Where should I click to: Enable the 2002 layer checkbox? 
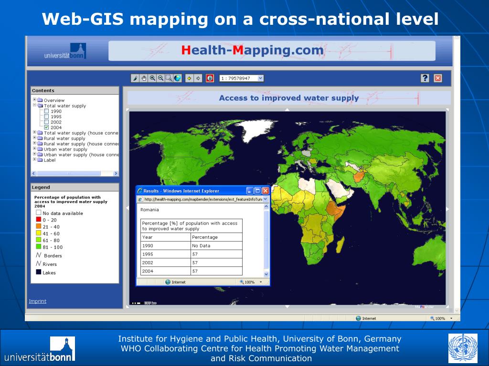(46, 122)
